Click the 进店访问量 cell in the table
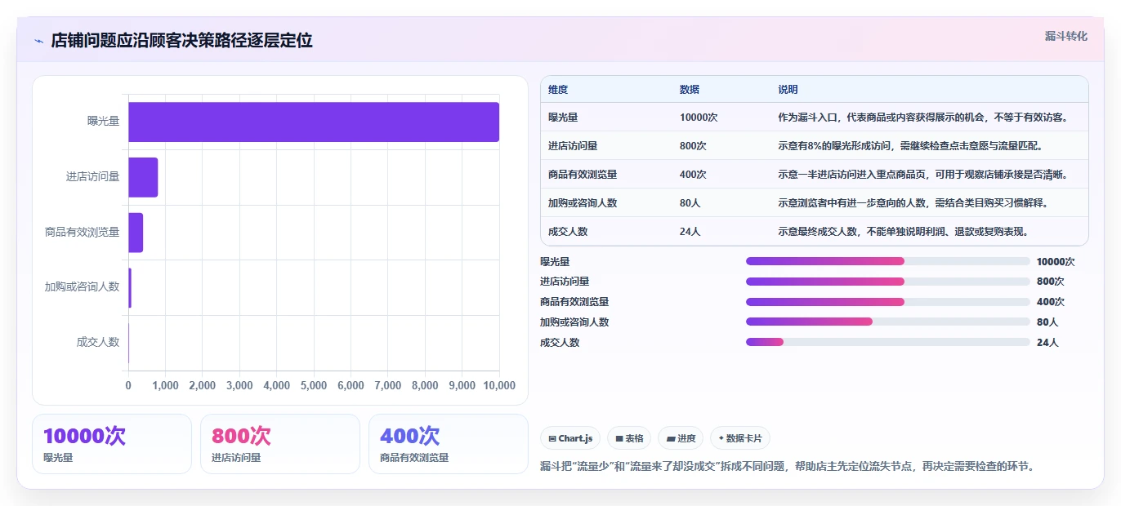 [x=573, y=146]
